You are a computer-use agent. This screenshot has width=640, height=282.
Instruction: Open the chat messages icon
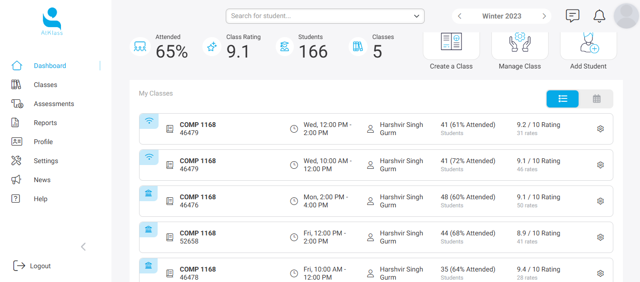click(x=572, y=16)
